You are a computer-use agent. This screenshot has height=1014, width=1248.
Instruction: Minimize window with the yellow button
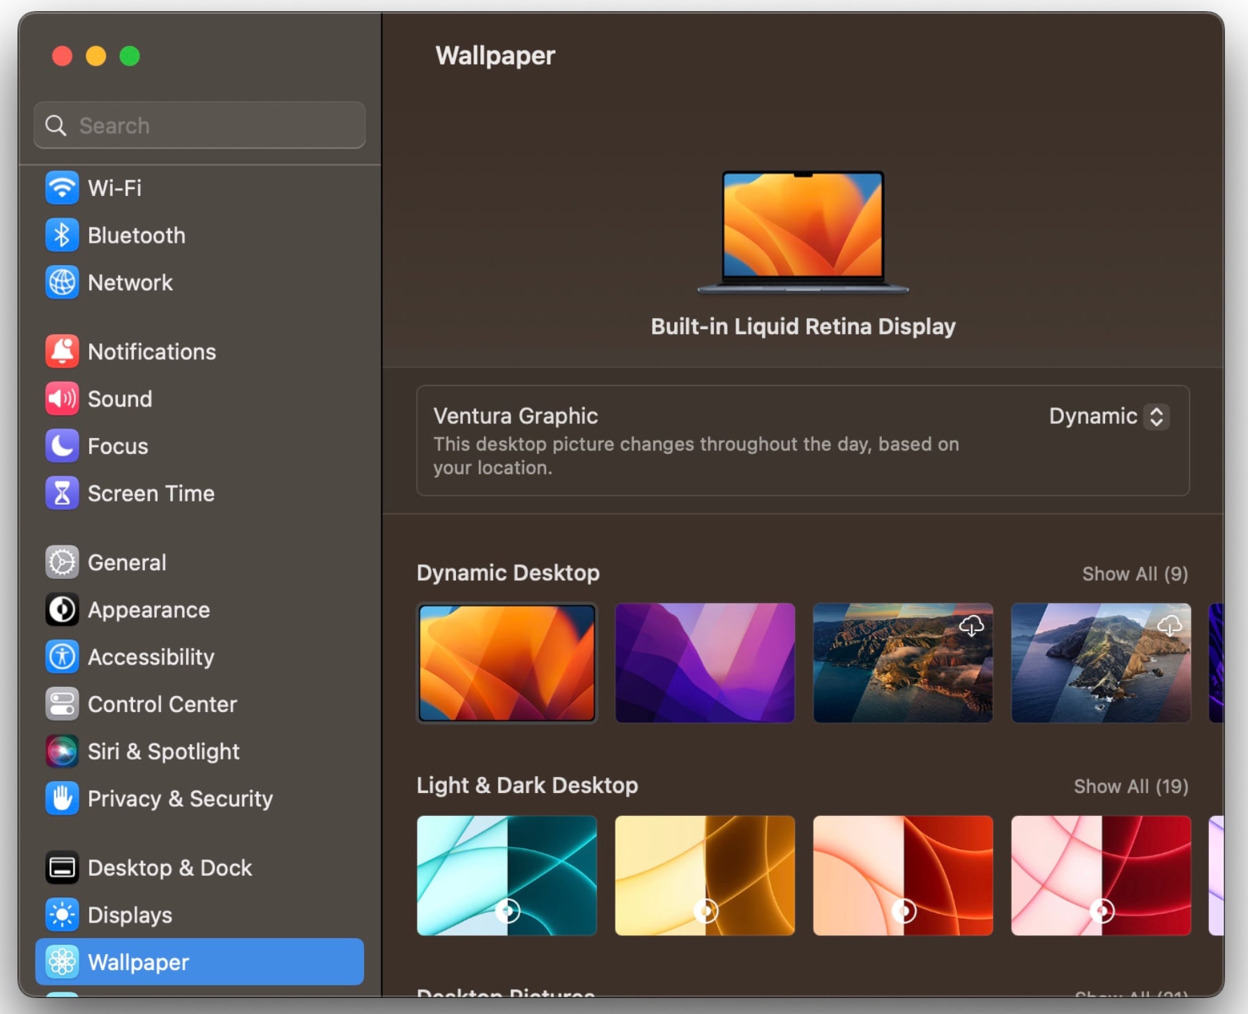coord(96,56)
